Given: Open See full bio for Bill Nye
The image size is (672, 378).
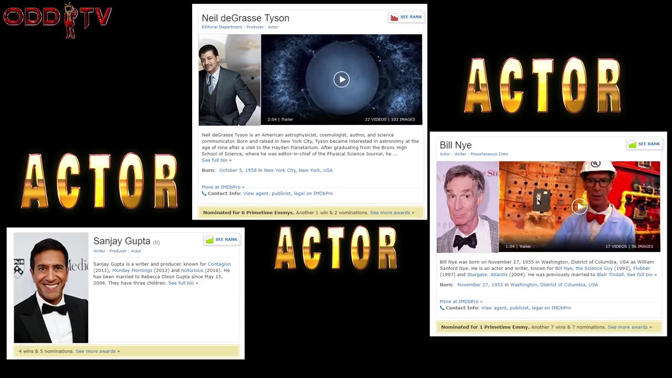Looking at the screenshot, I should pyautogui.click(x=642, y=275).
